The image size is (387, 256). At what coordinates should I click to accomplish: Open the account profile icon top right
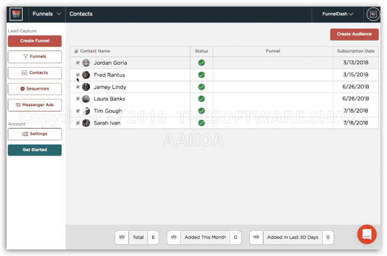pos(373,14)
